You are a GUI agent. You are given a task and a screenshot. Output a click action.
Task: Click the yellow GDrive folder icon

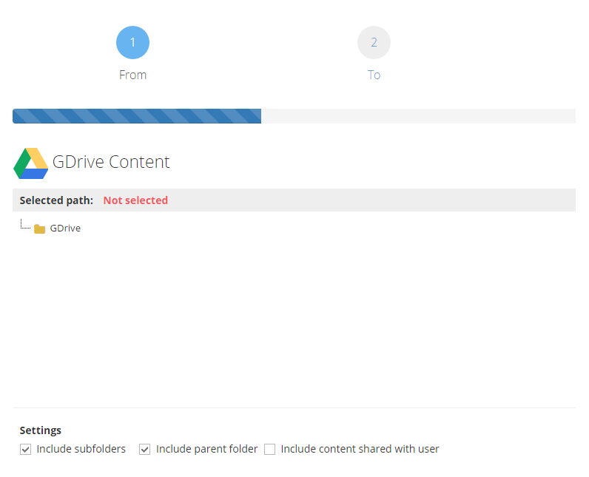click(x=39, y=229)
